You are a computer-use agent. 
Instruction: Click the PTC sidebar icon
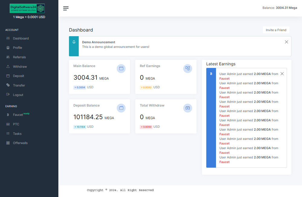tap(8, 124)
